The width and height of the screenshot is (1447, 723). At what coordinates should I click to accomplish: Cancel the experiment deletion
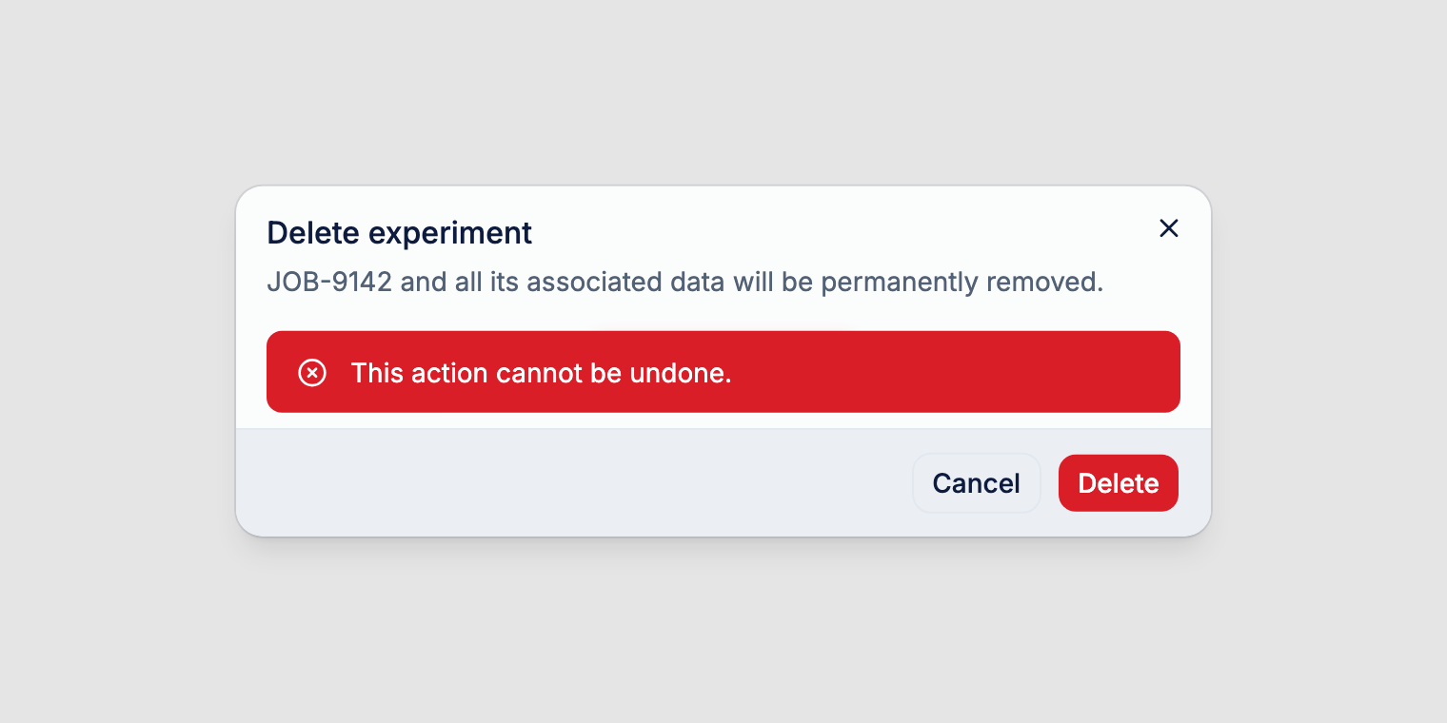click(976, 483)
